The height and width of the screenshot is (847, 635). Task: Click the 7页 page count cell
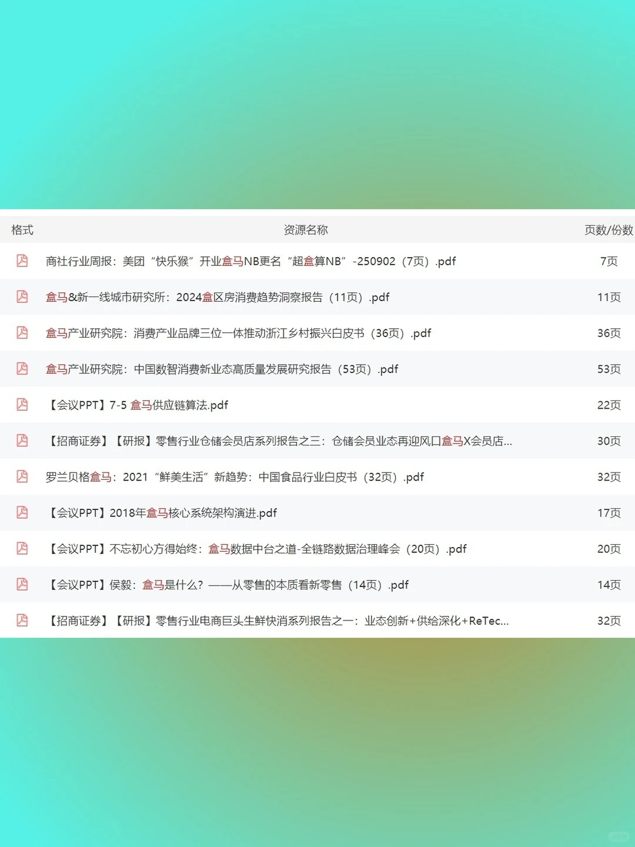pyautogui.click(x=609, y=261)
